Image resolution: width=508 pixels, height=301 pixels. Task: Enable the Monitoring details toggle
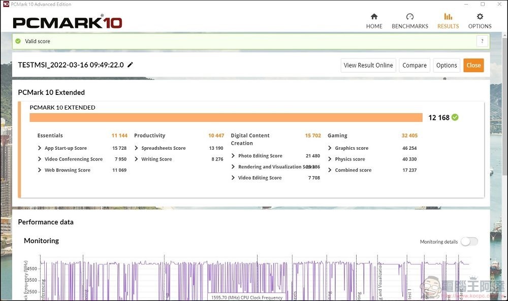click(x=469, y=242)
